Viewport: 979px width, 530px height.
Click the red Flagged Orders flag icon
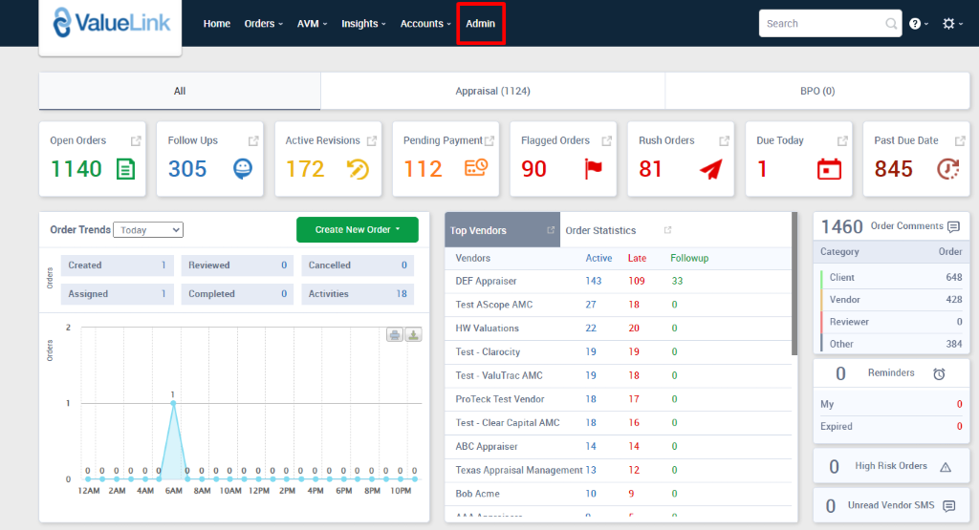(x=593, y=169)
